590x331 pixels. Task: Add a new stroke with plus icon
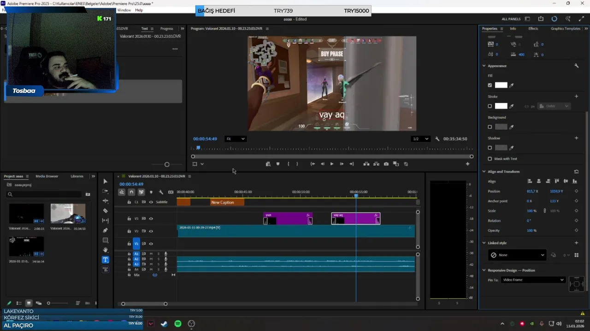point(576,97)
